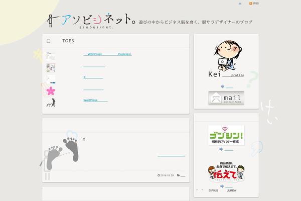Click the square icon beside TOP5 heading
The height and width of the screenshot is (201, 301).
pyautogui.click(x=49, y=41)
